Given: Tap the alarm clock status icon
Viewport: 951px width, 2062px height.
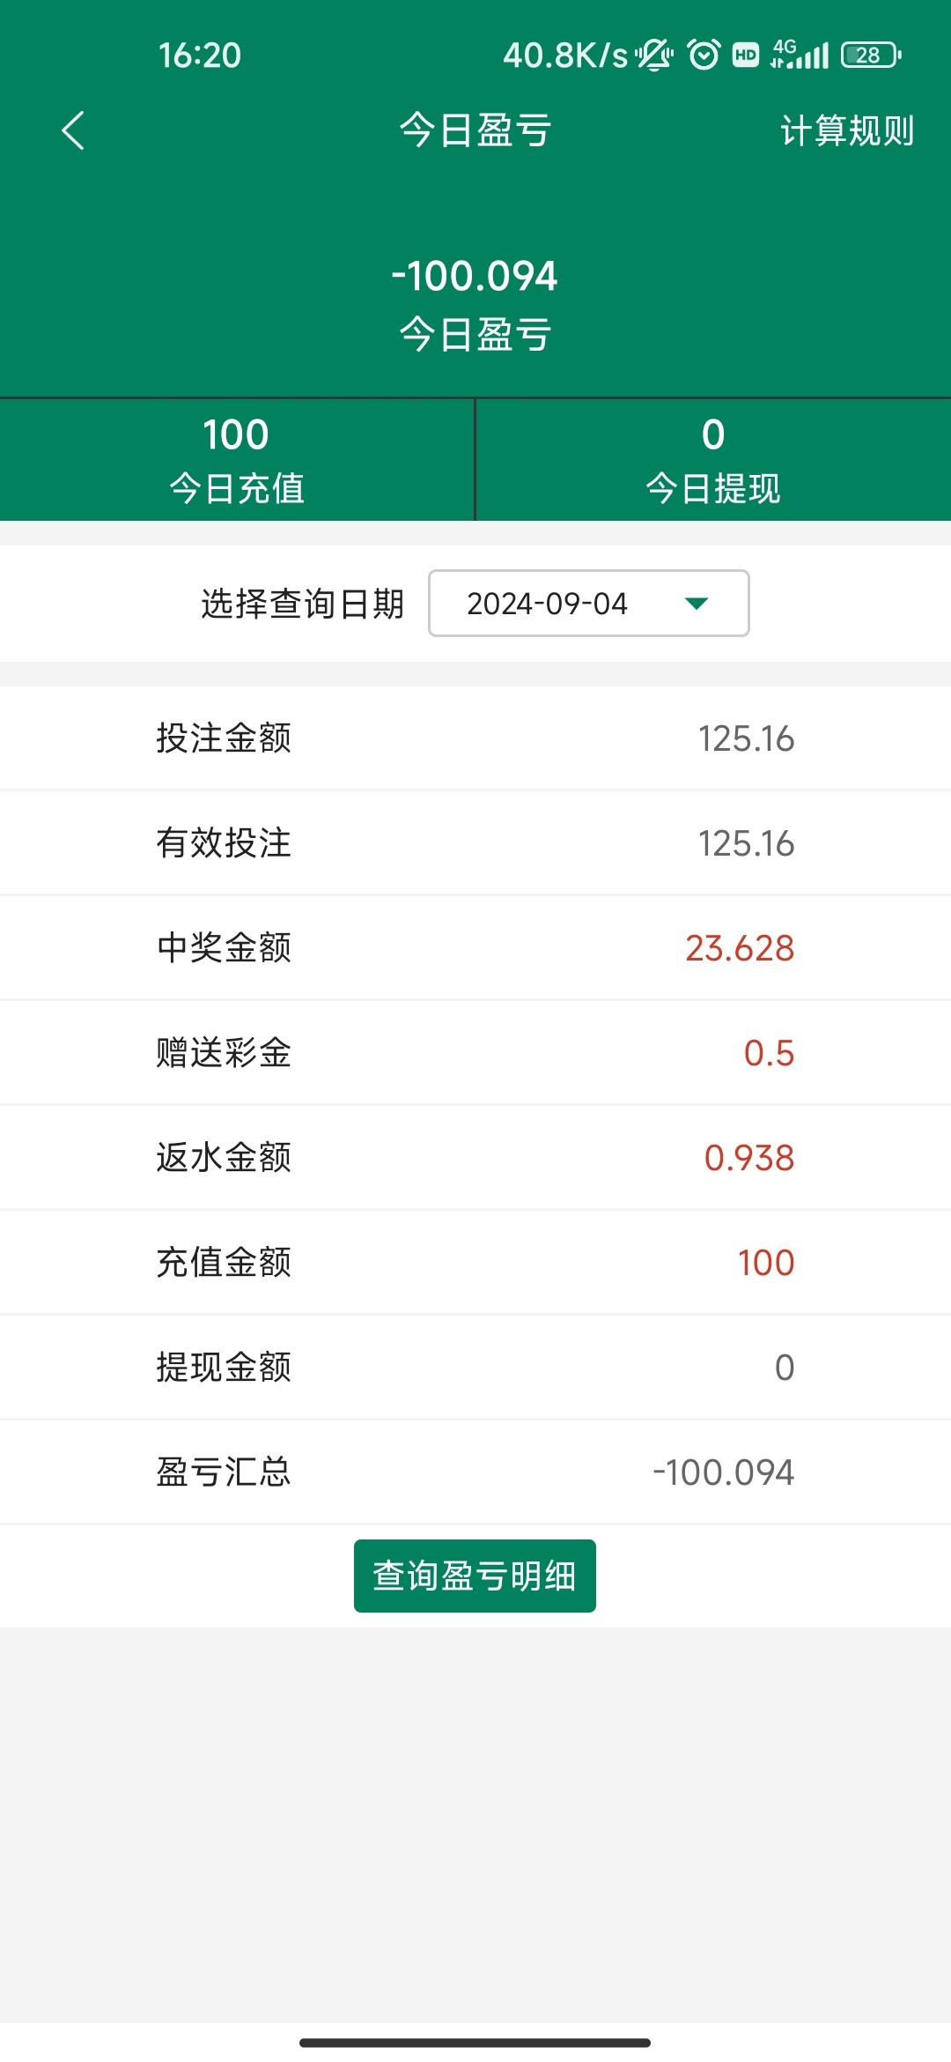Looking at the screenshot, I should coord(704,55).
